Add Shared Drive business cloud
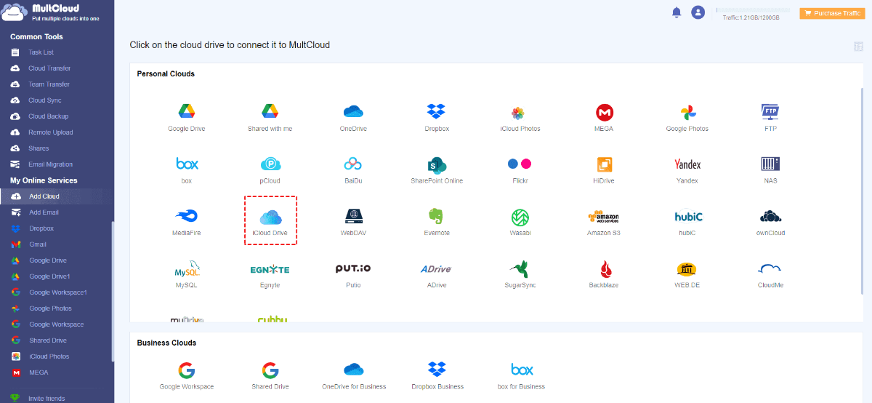The width and height of the screenshot is (872, 403). click(x=270, y=375)
